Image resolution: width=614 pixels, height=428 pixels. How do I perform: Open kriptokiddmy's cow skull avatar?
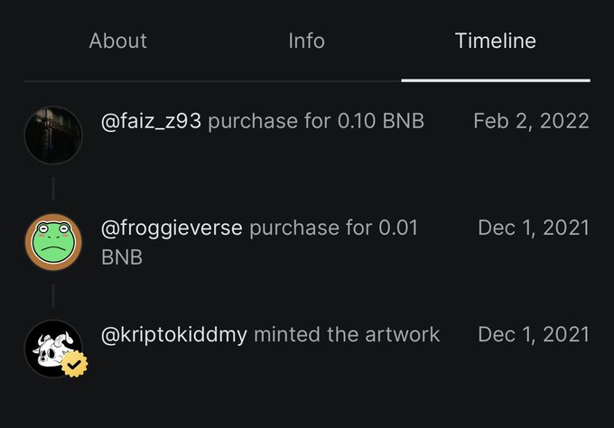coord(53,349)
